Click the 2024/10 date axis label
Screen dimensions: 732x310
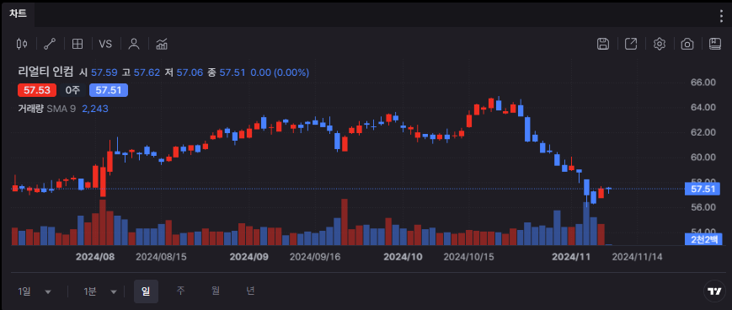(x=403, y=257)
